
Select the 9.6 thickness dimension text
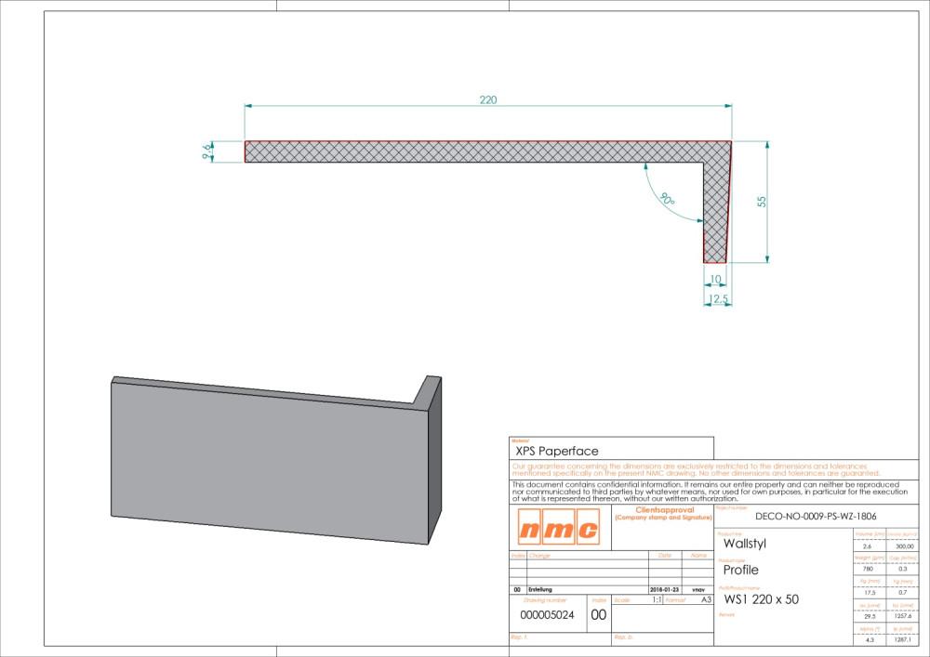point(206,151)
